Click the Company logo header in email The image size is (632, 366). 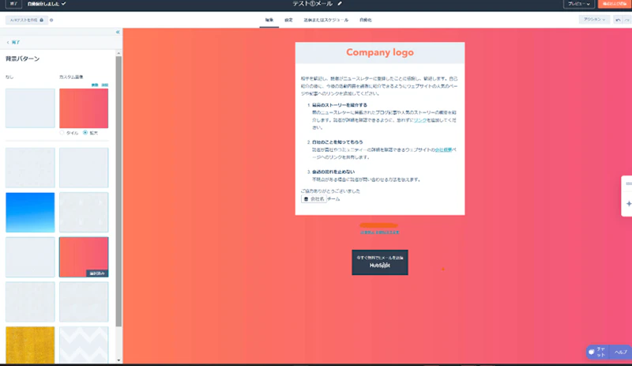(380, 52)
